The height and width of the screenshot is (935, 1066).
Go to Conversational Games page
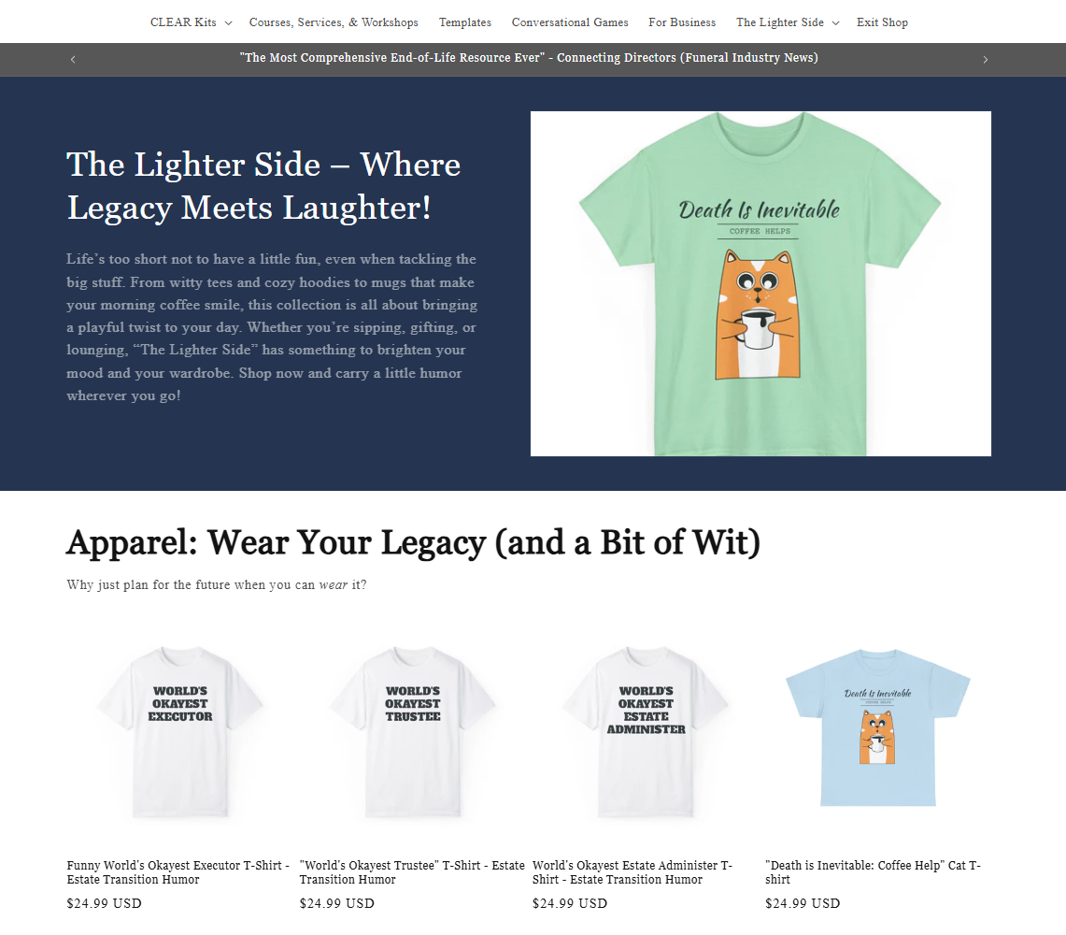[570, 22]
